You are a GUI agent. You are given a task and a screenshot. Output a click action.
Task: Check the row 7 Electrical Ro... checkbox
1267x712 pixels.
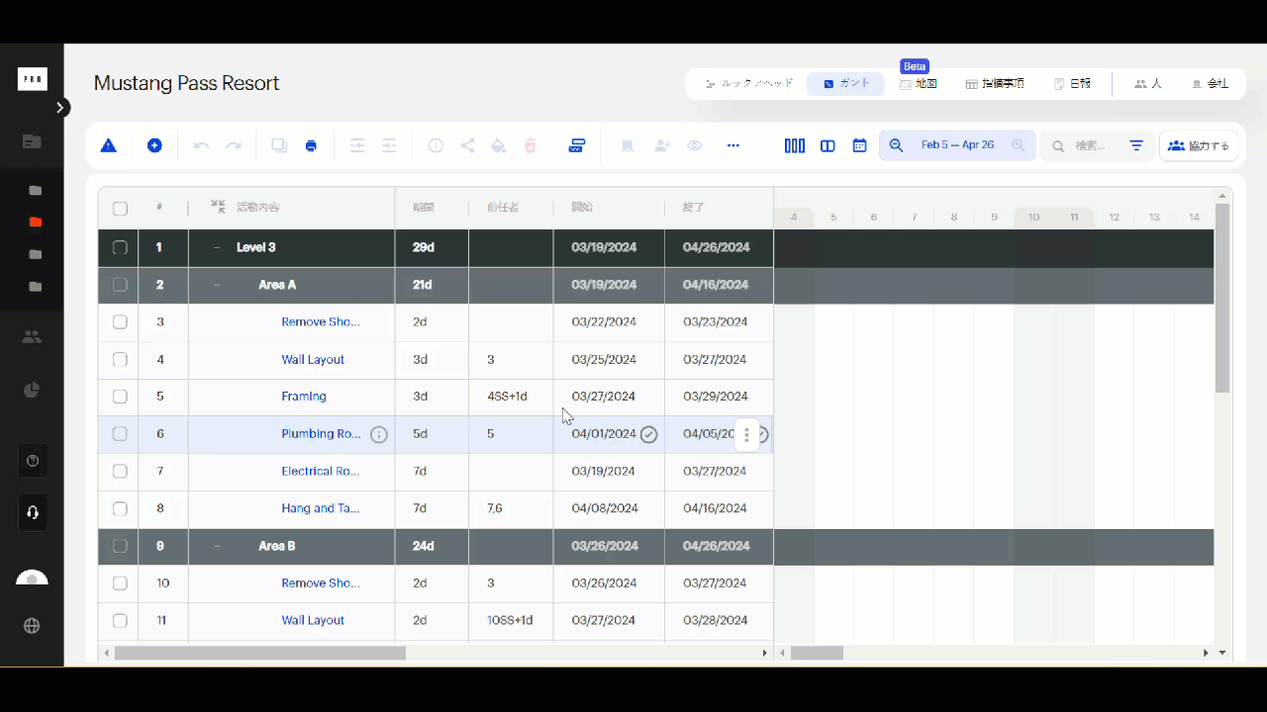(120, 471)
